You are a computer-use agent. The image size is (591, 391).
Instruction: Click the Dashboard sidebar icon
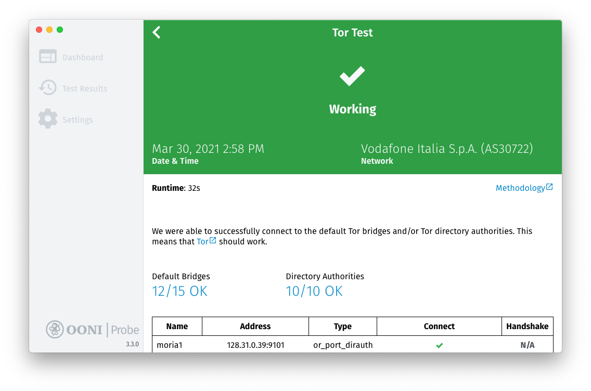tap(48, 57)
